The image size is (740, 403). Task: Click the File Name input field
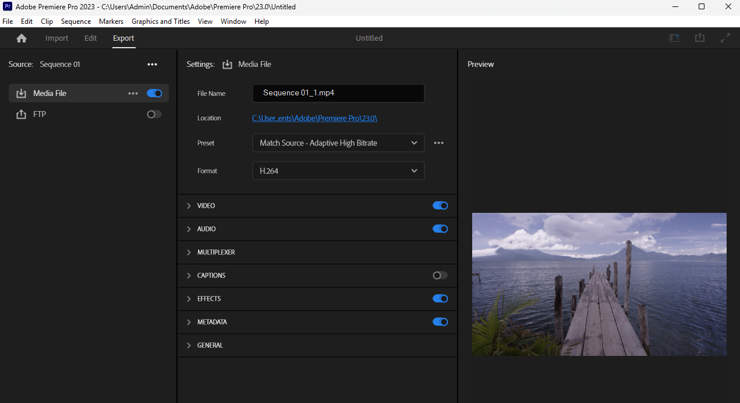point(338,93)
